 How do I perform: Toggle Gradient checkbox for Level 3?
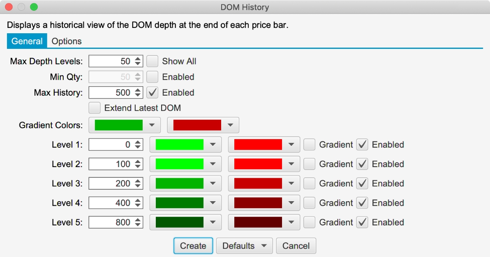tap(310, 183)
